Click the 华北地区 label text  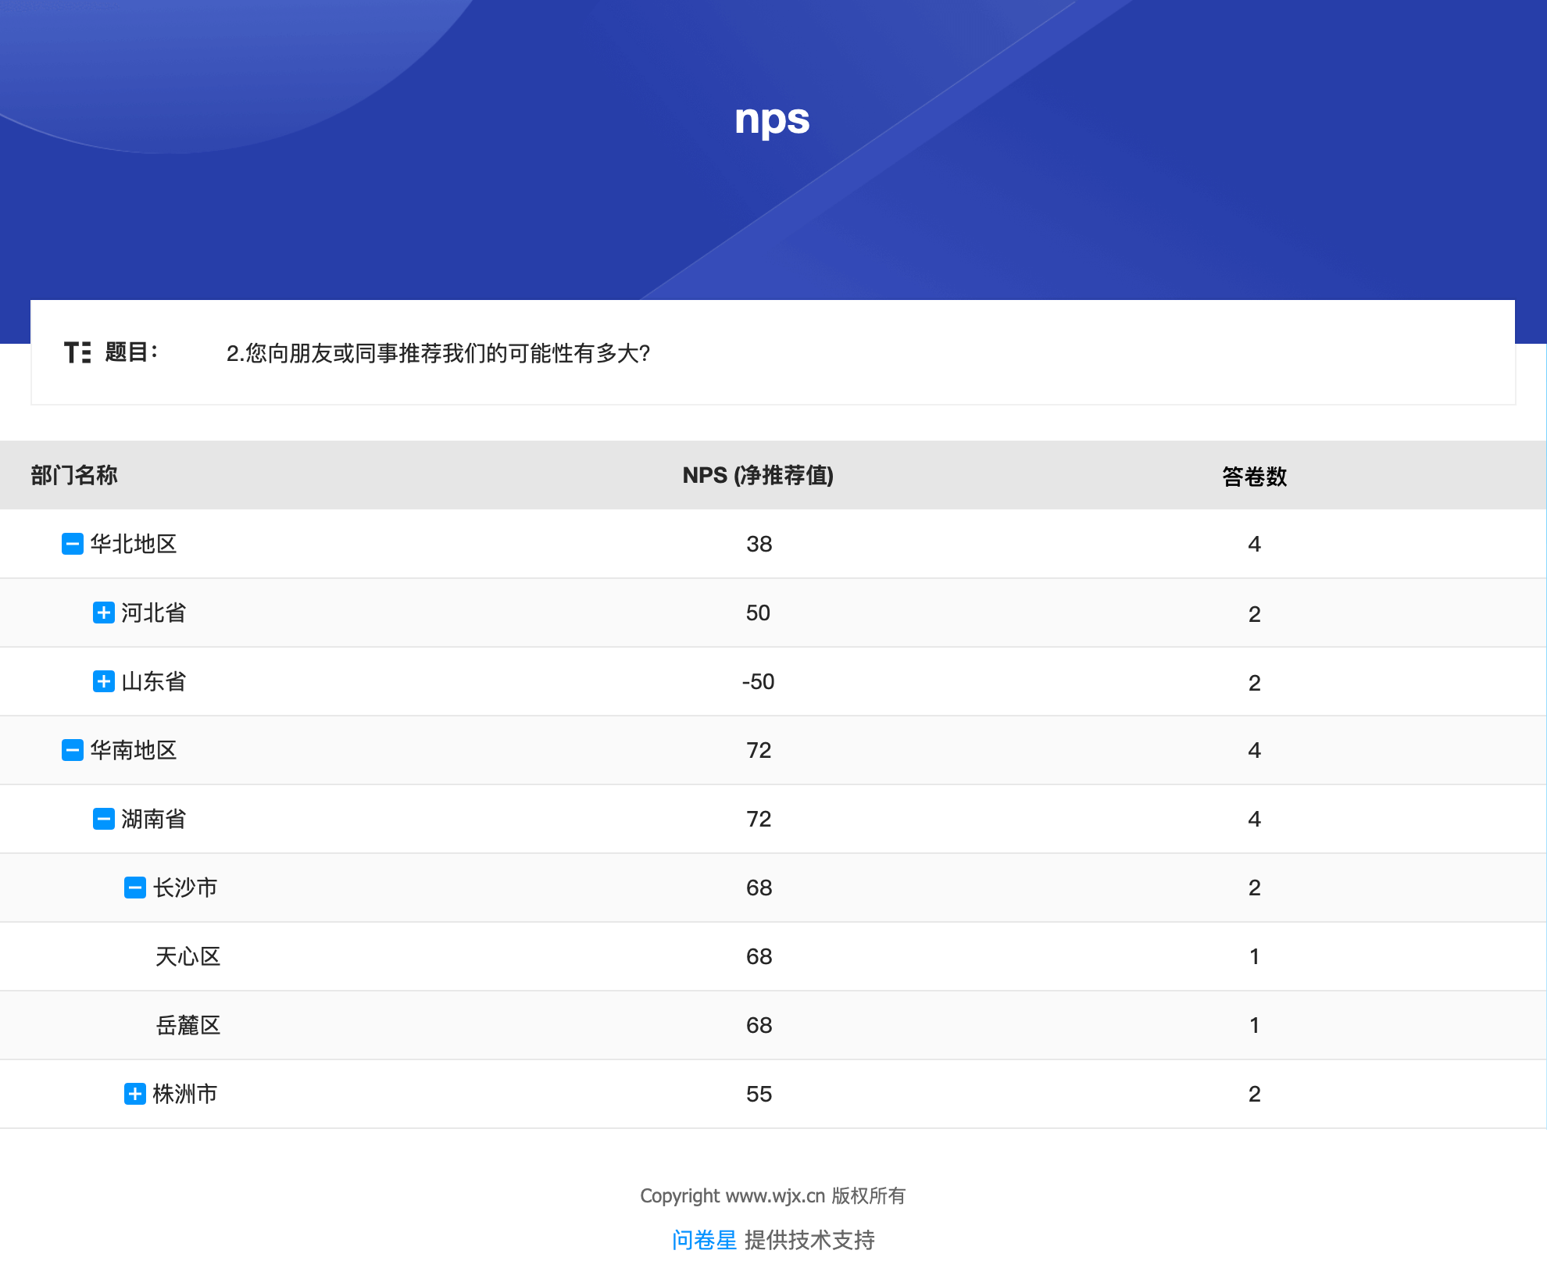(133, 544)
